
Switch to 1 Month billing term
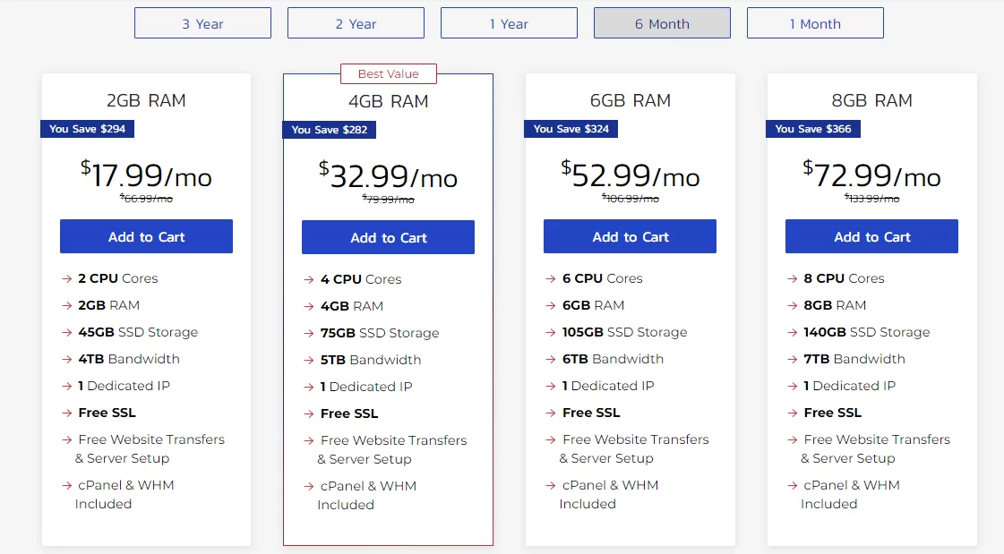(x=815, y=23)
